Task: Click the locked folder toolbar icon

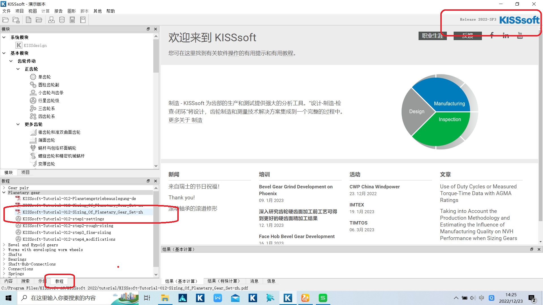Action: (16, 20)
